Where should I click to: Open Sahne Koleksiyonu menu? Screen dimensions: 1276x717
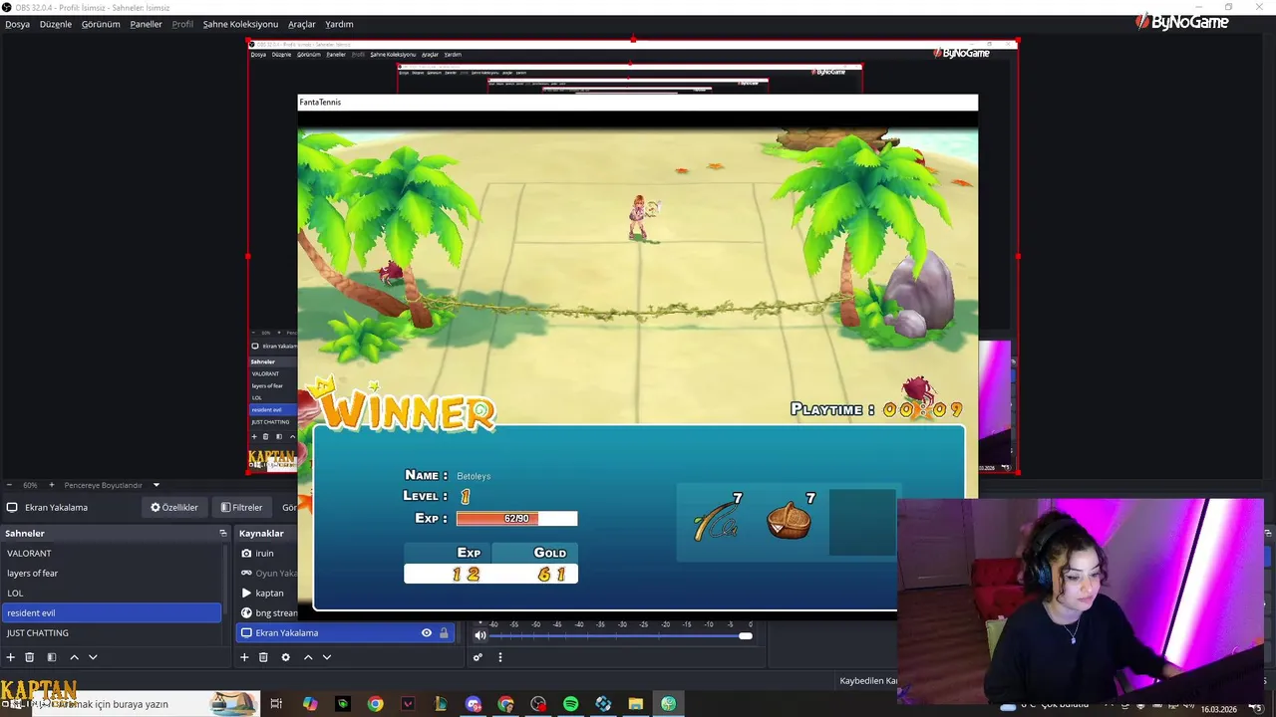coord(240,24)
